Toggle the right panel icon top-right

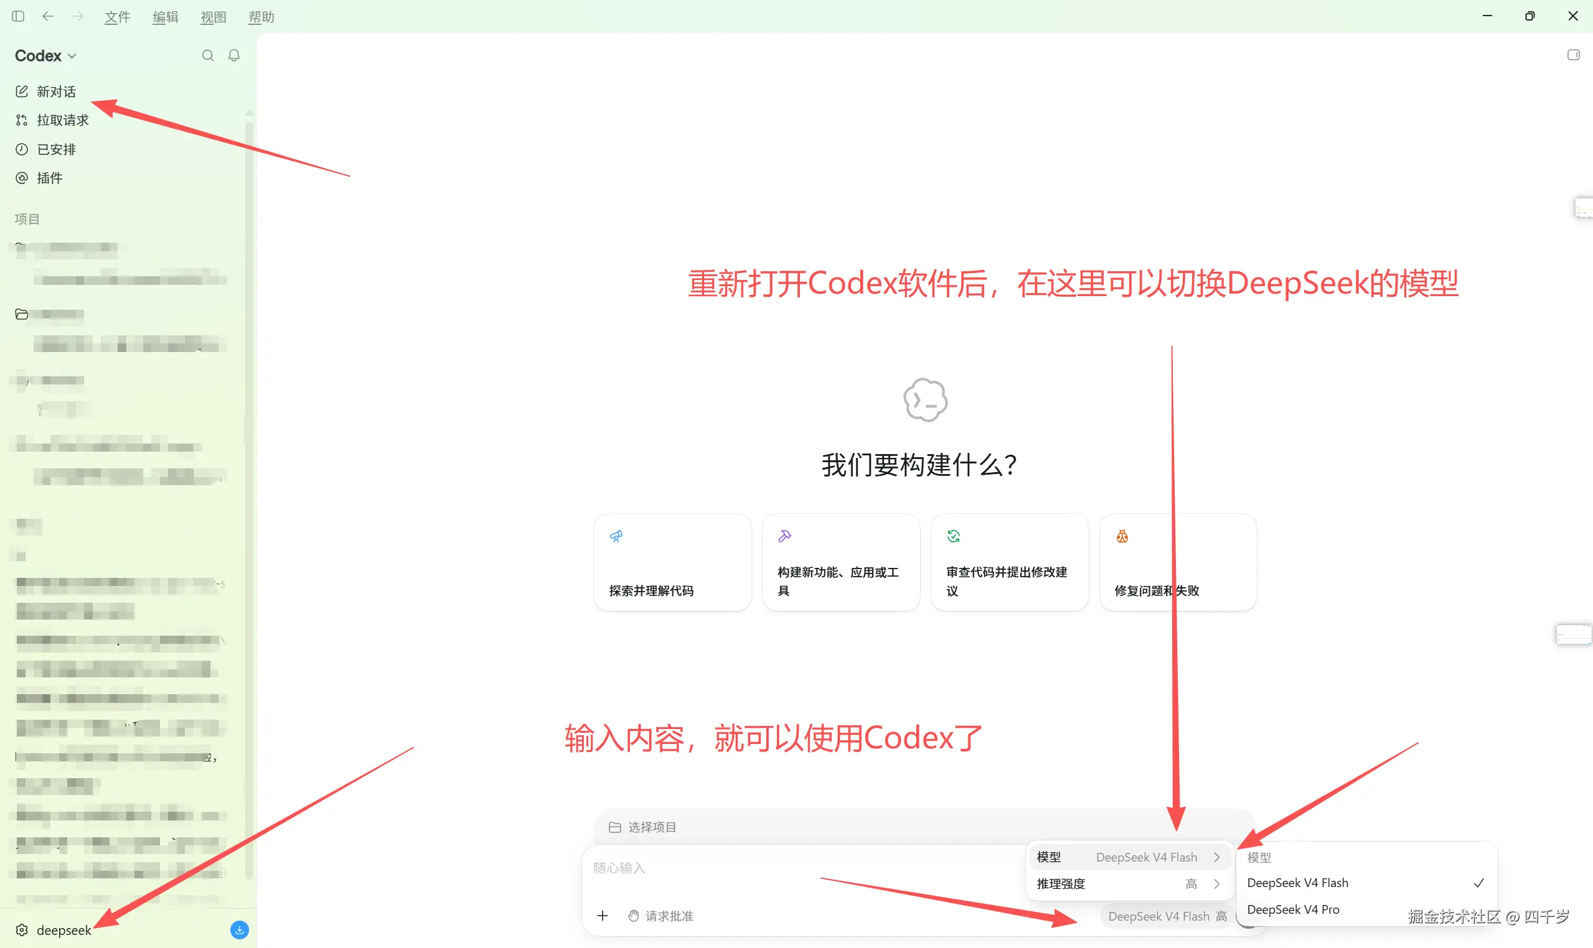coord(1573,55)
